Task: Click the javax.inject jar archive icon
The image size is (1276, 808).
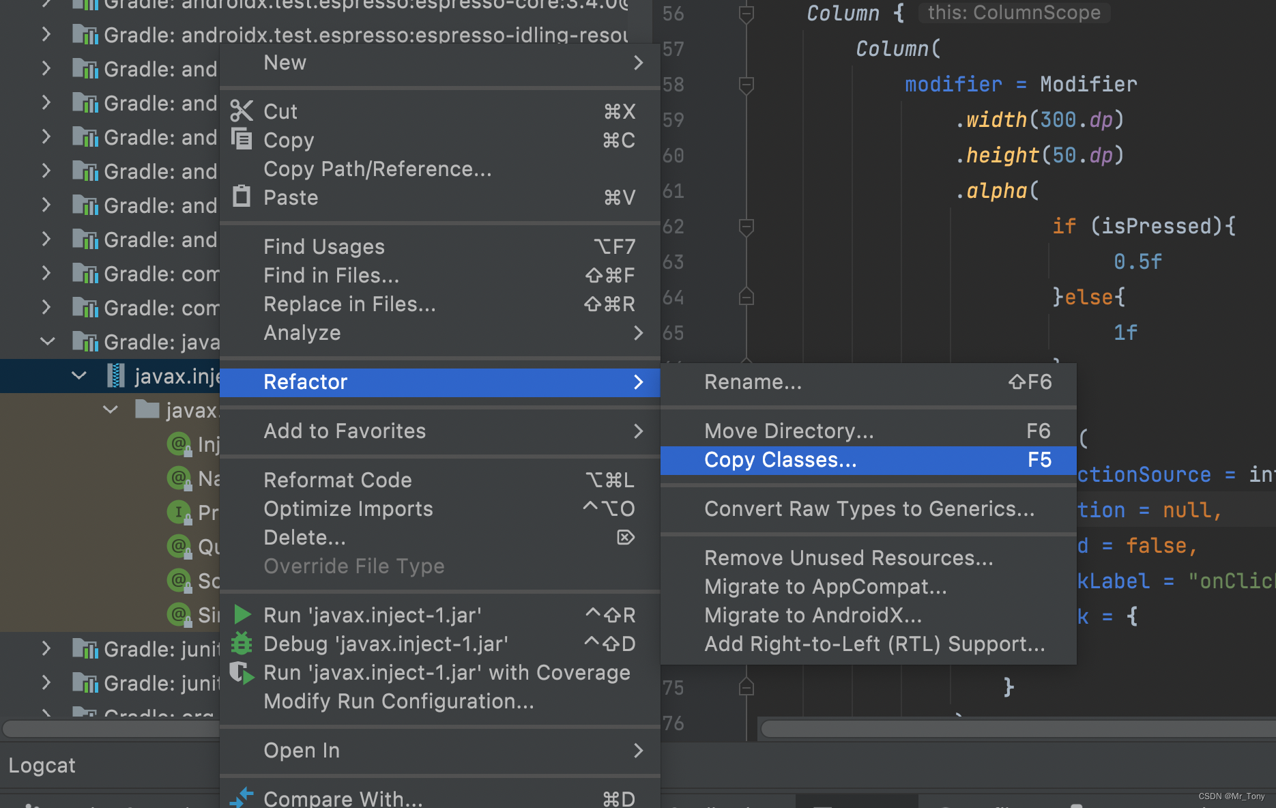Action: click(116, 375)
